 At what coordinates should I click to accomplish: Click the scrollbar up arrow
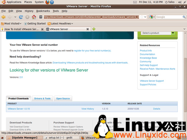[x=185, y=33]
